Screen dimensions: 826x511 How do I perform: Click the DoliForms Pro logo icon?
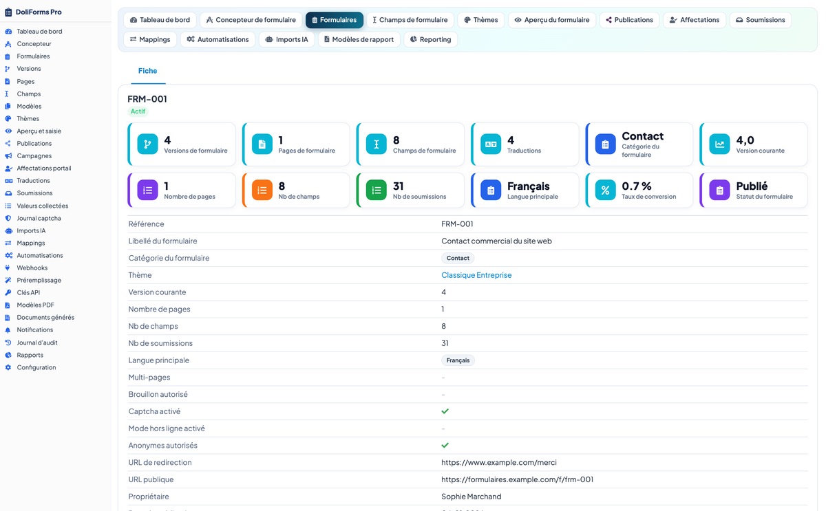tap(8, 12)
